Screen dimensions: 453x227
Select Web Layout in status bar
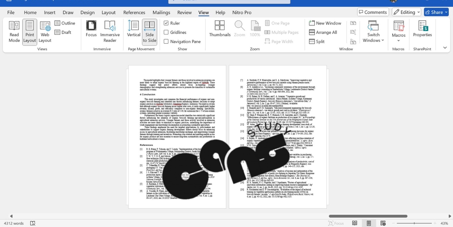[383, 223]
